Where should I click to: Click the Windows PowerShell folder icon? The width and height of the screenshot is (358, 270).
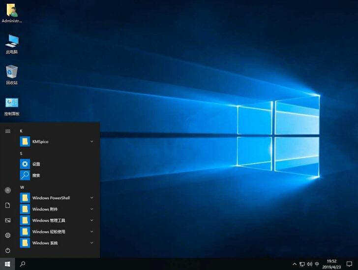pyautogui.click(x=25, y=198)
